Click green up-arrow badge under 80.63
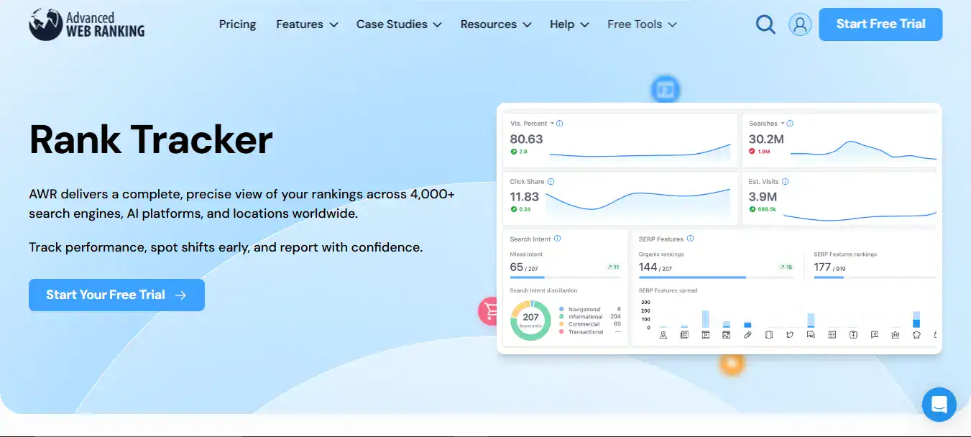 (514, 152)
